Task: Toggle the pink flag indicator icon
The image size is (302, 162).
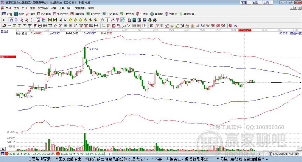Action: [x=44, y=20]
